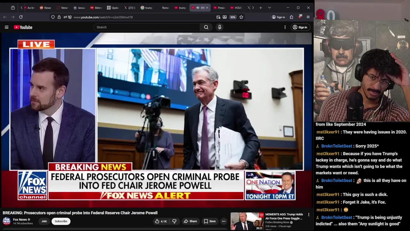Open the tracking protection shield icon
This screenshot has height=231, width=410.
53,17
